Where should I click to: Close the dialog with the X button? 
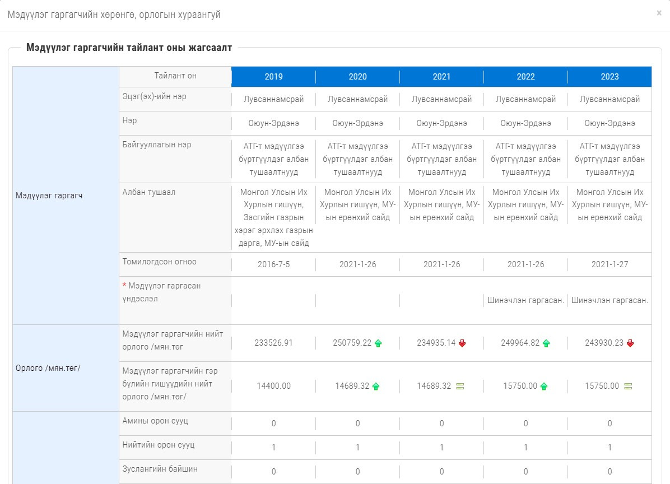click(x=659, y=13)
